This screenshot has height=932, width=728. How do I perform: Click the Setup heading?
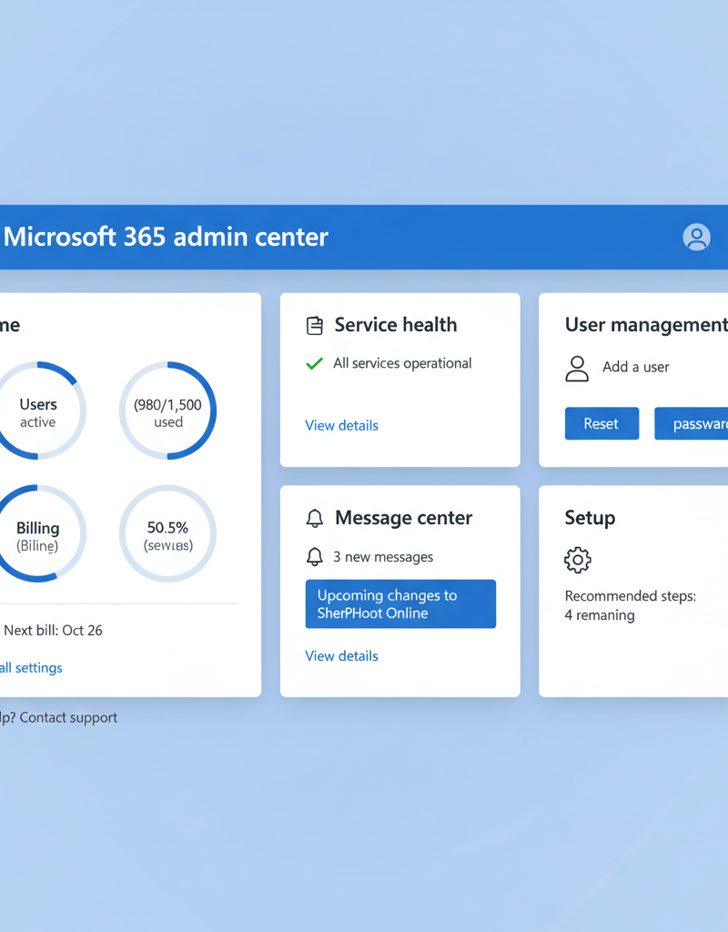(x=590, y=518)
